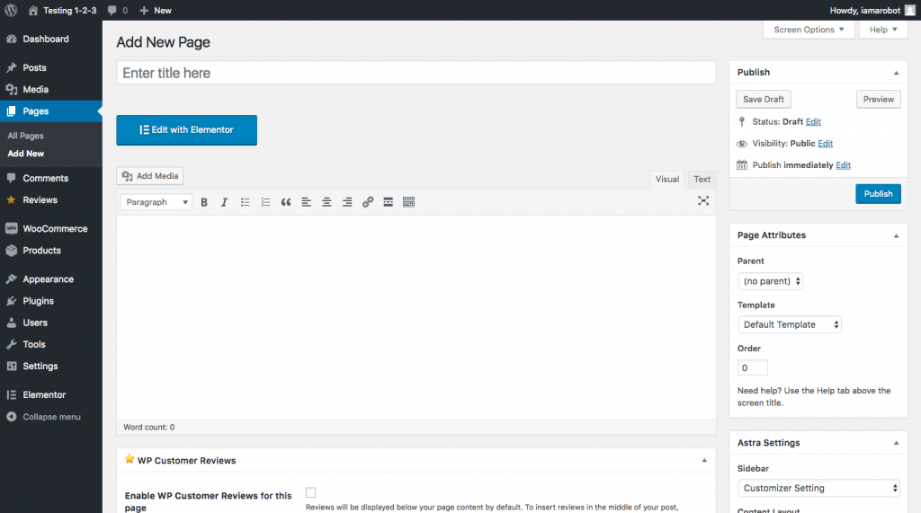Click the Enter title here field
921x513 pixels.
416,73
